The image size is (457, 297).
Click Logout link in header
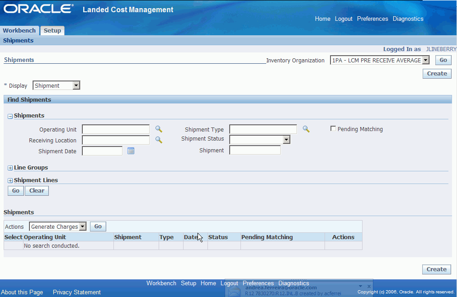pyautogui.click(x=344, y=19)
